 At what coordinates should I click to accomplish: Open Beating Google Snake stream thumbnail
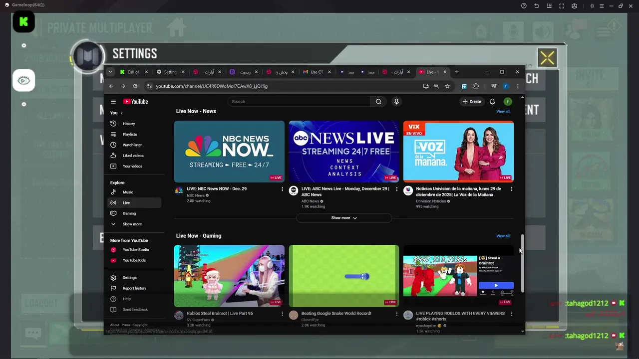344,276
